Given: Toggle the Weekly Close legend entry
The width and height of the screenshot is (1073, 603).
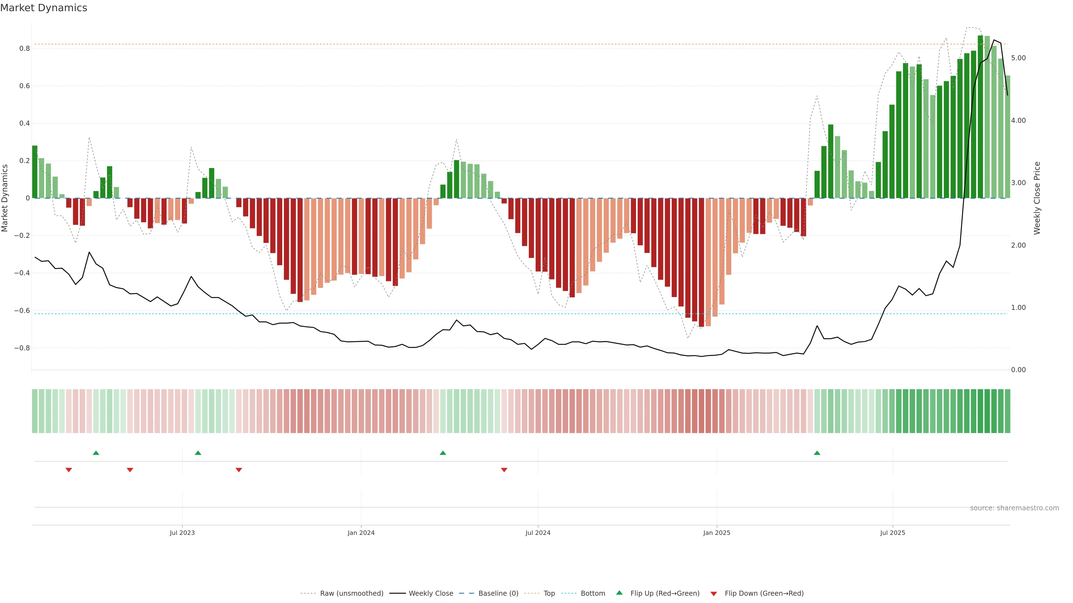Looking at the screenshot, I should click(431, 594).
